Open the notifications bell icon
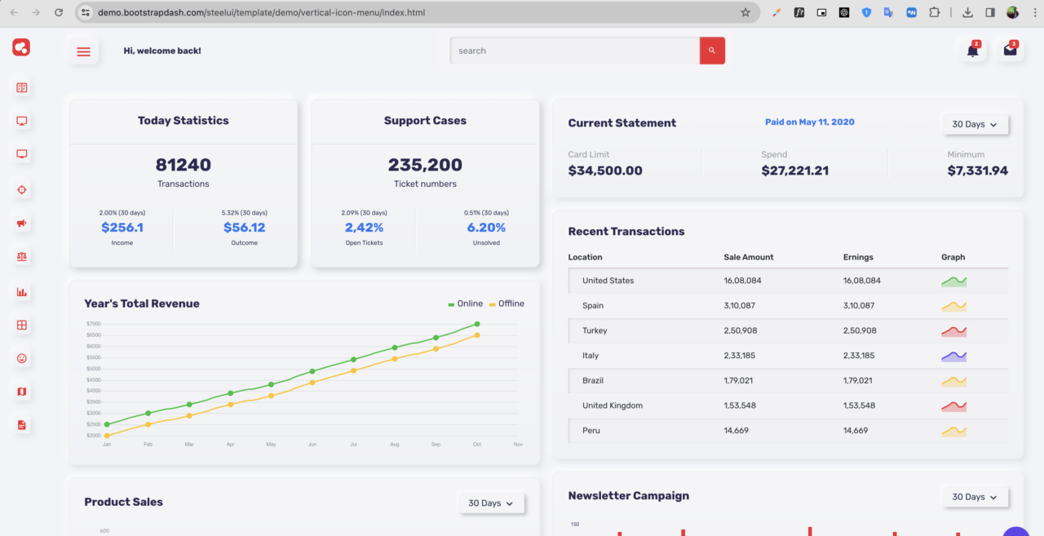The image size is (1044, 536). pos(972,51)
